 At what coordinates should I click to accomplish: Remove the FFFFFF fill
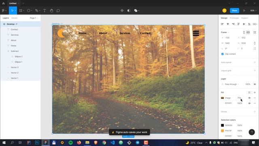[255, 103]
